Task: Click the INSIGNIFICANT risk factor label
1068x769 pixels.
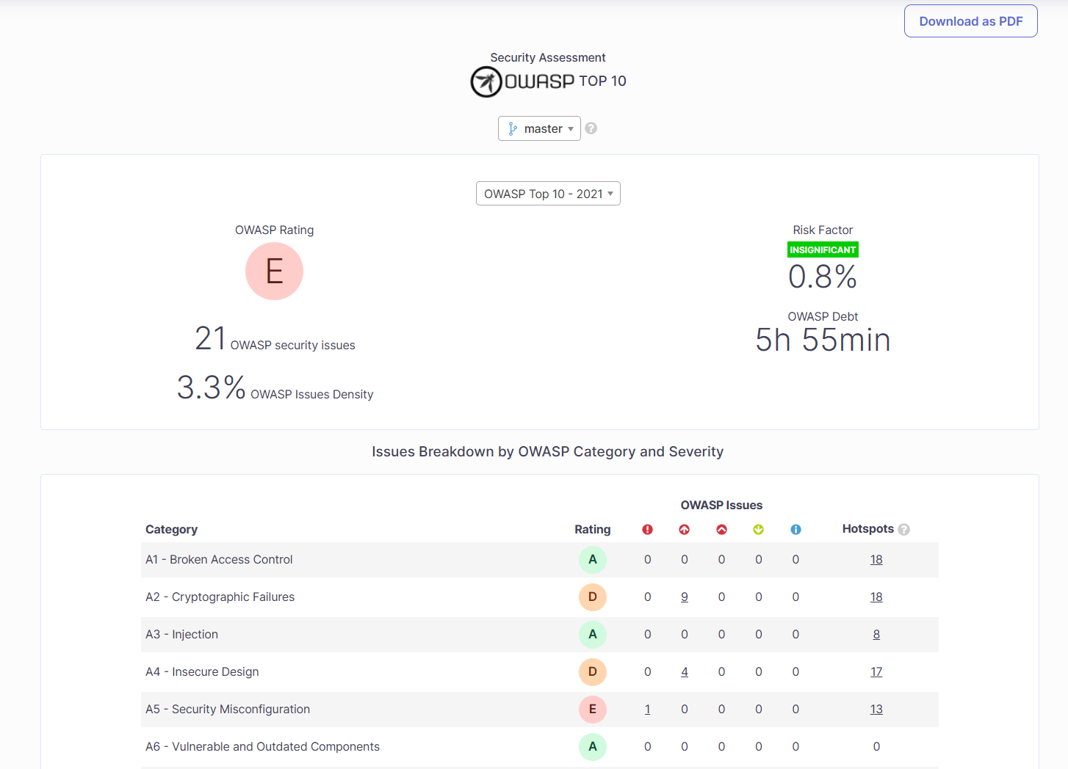Action: point(823,250)
